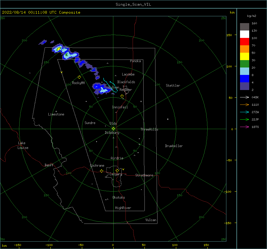Click the yellow diamond marker near RedDeer
This screenshot has height=249, width=267.
(x=122, y=96)
